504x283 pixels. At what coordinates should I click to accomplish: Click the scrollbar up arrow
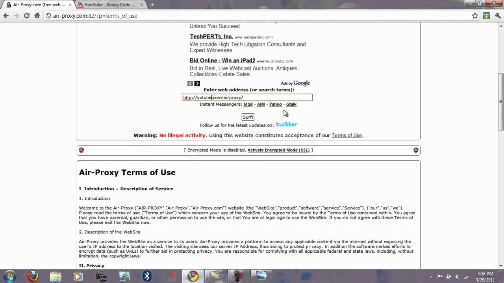click(x=501, y=26)
